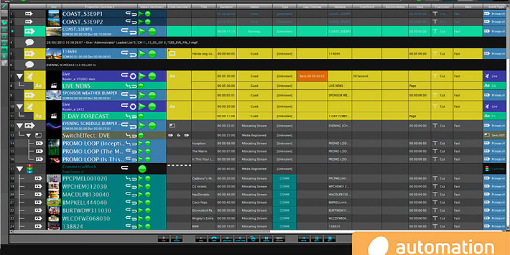Click the Properties Summary column header

coord(99,7)
